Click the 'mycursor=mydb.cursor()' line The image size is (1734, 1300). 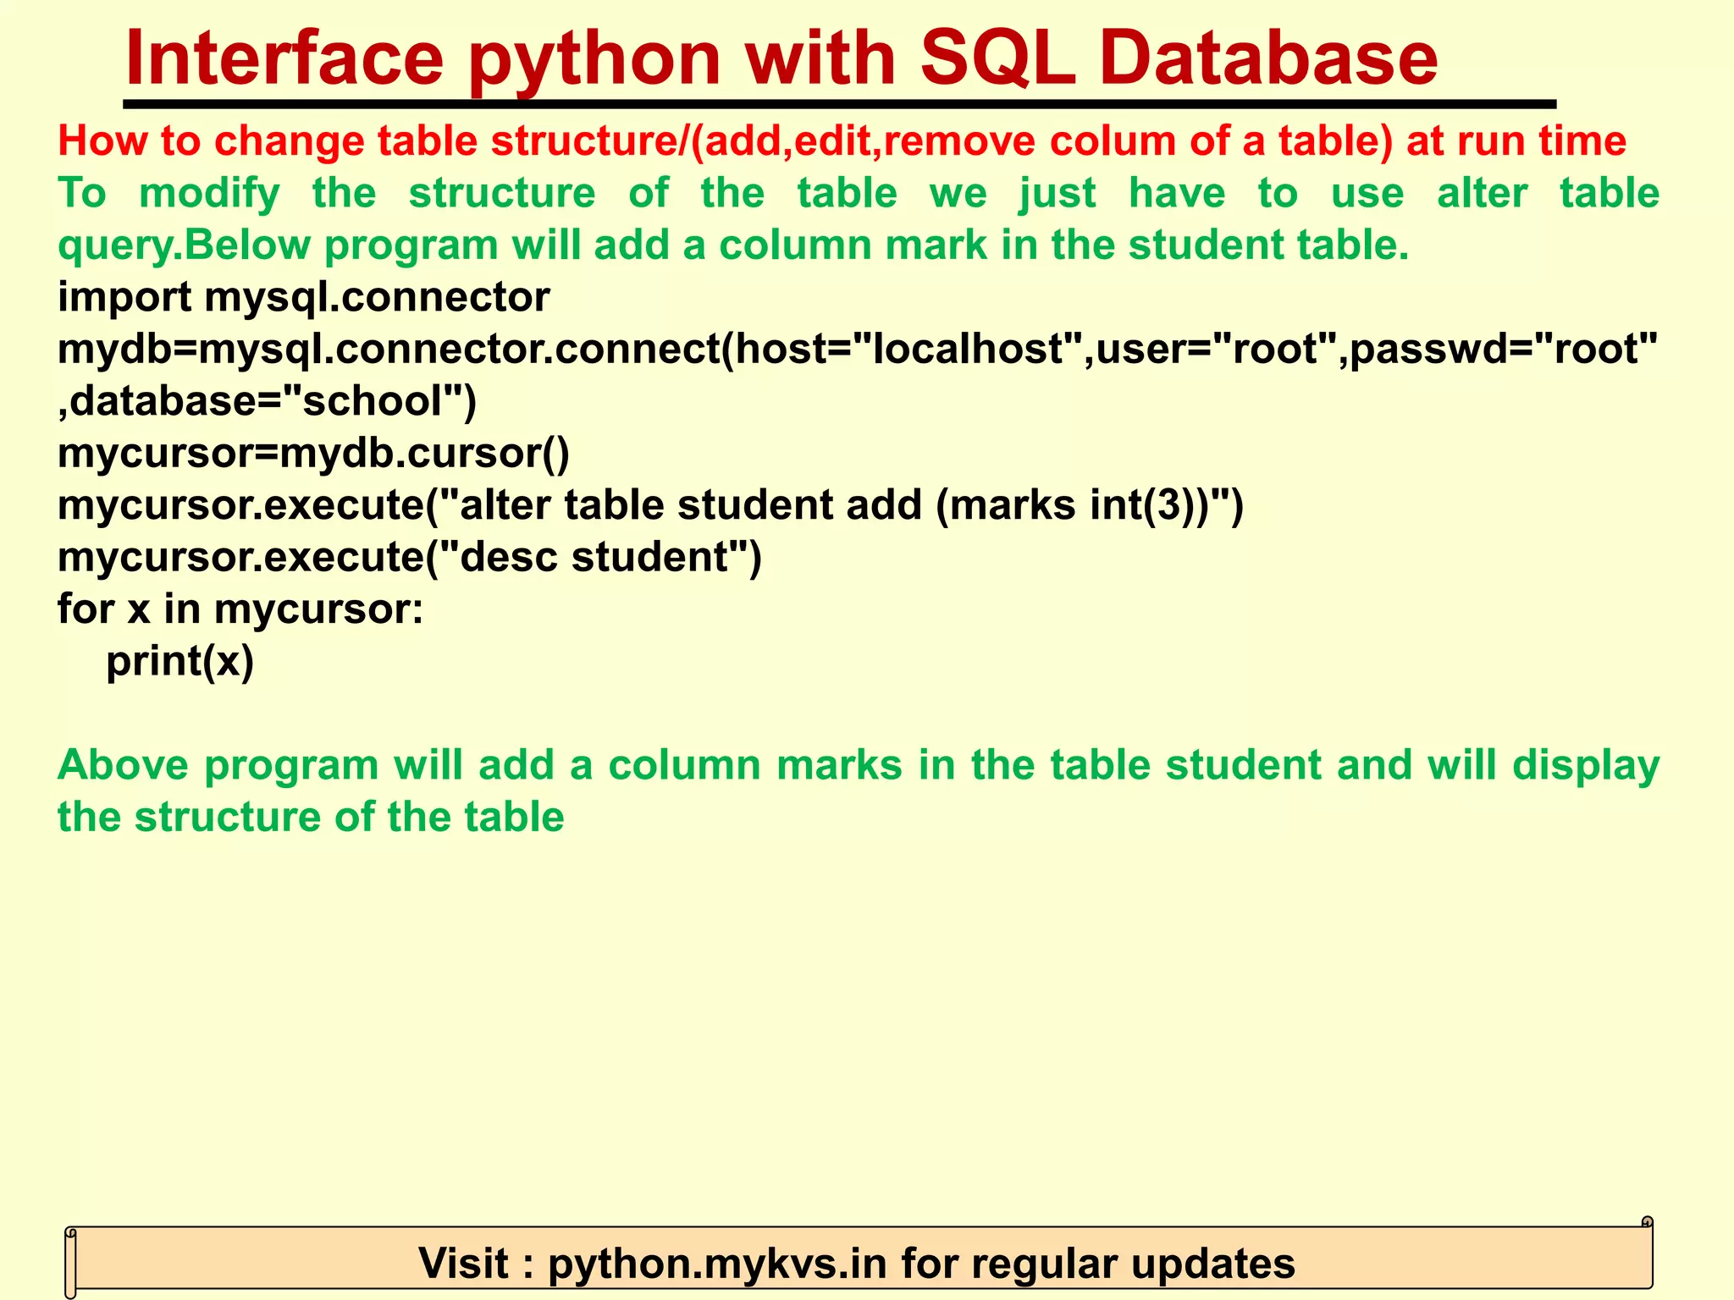[x=313, y=454]
